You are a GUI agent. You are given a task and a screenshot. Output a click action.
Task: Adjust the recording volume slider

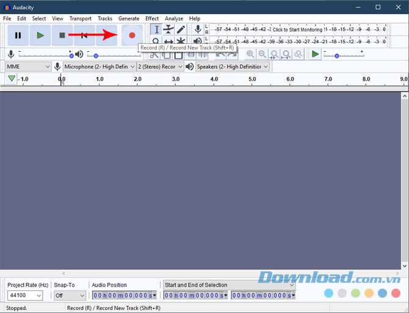46,56
